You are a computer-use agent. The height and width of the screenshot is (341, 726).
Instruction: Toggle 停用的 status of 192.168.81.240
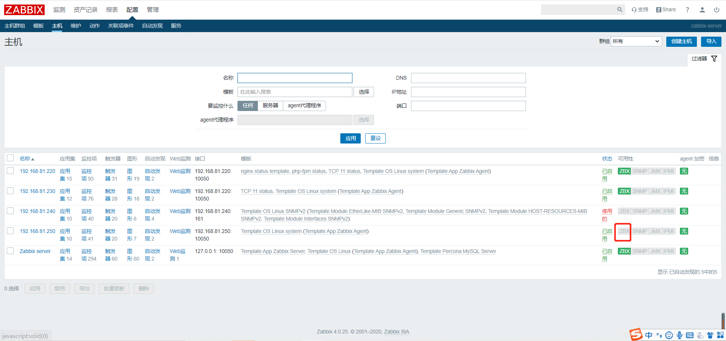607,215
